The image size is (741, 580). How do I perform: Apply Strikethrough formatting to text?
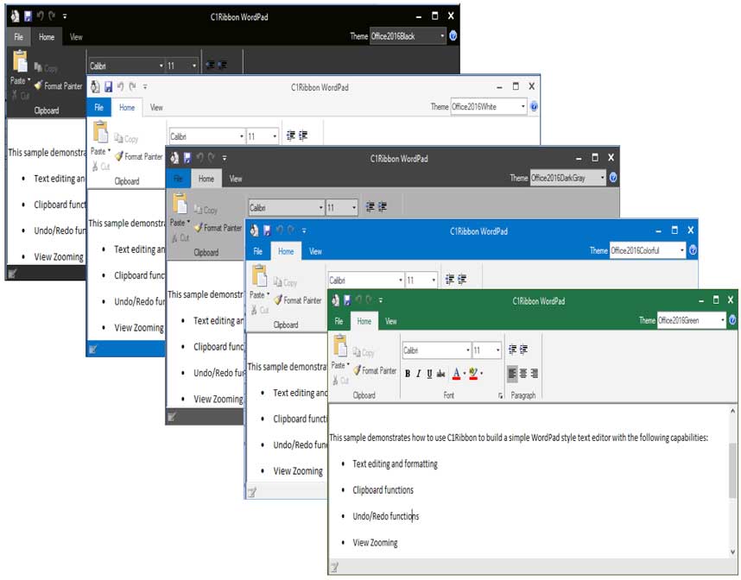[440, 373]
